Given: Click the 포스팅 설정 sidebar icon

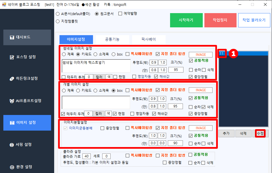Looking at the screenshot, I should point(12,57).
